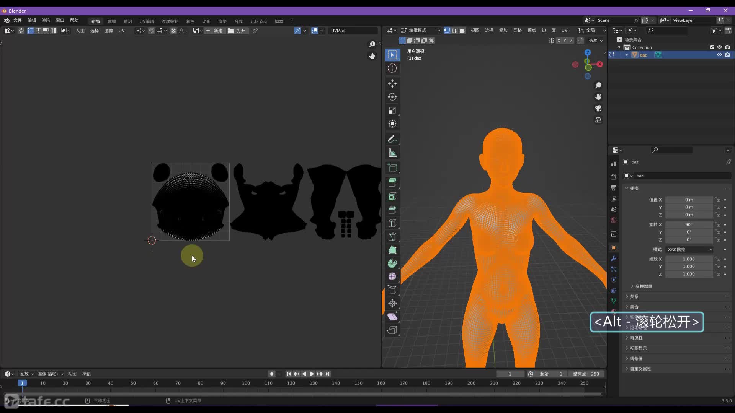Select the Smooth vertices tool
Screen dimensions: 735x413
point(392,276)
